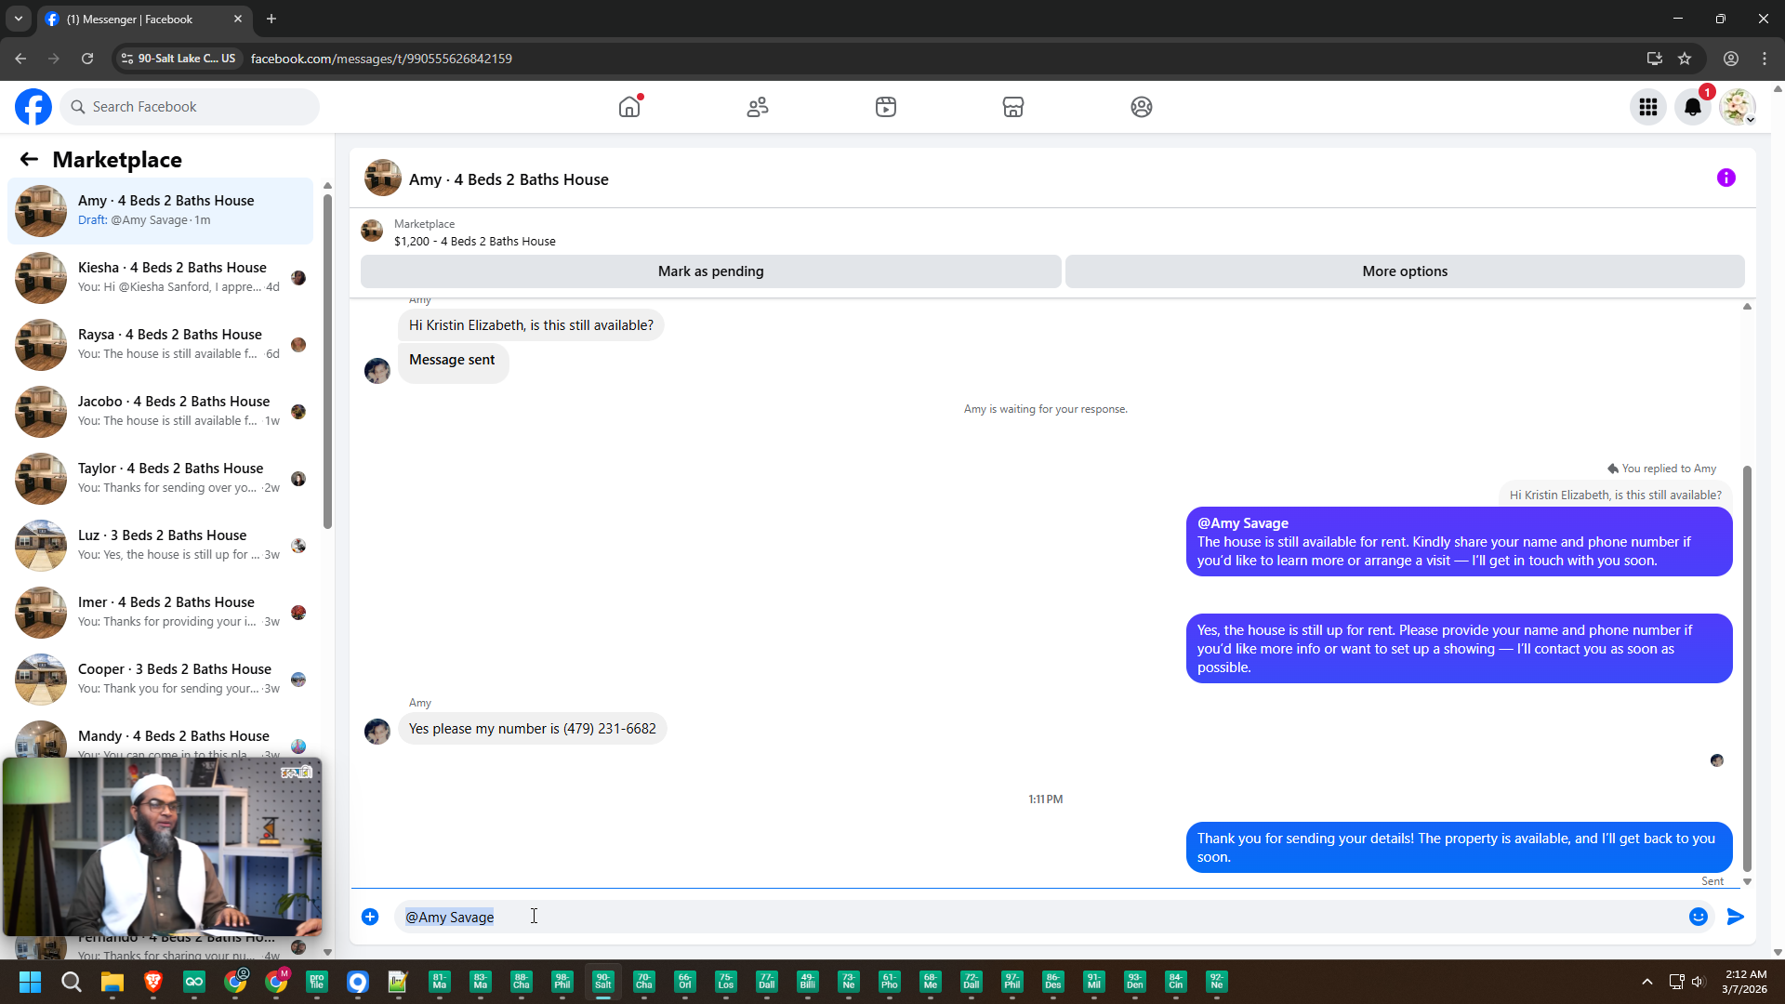1785x1004 pixels.
Task: Open Facebook Home feed icon
Action: [629, 107]
